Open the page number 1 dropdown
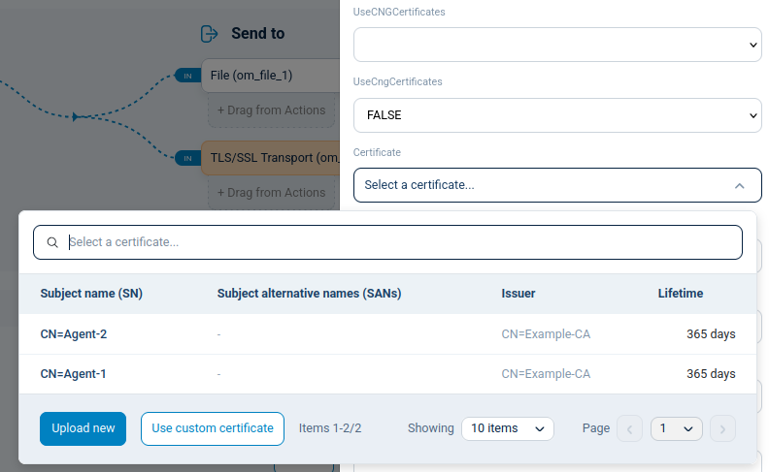769x472 pixels. tap(677, 428)
